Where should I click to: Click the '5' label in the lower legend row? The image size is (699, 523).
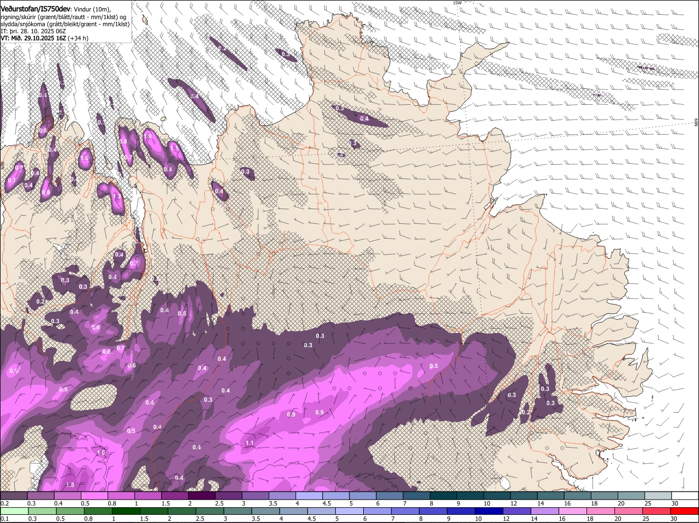pos(337,519)
